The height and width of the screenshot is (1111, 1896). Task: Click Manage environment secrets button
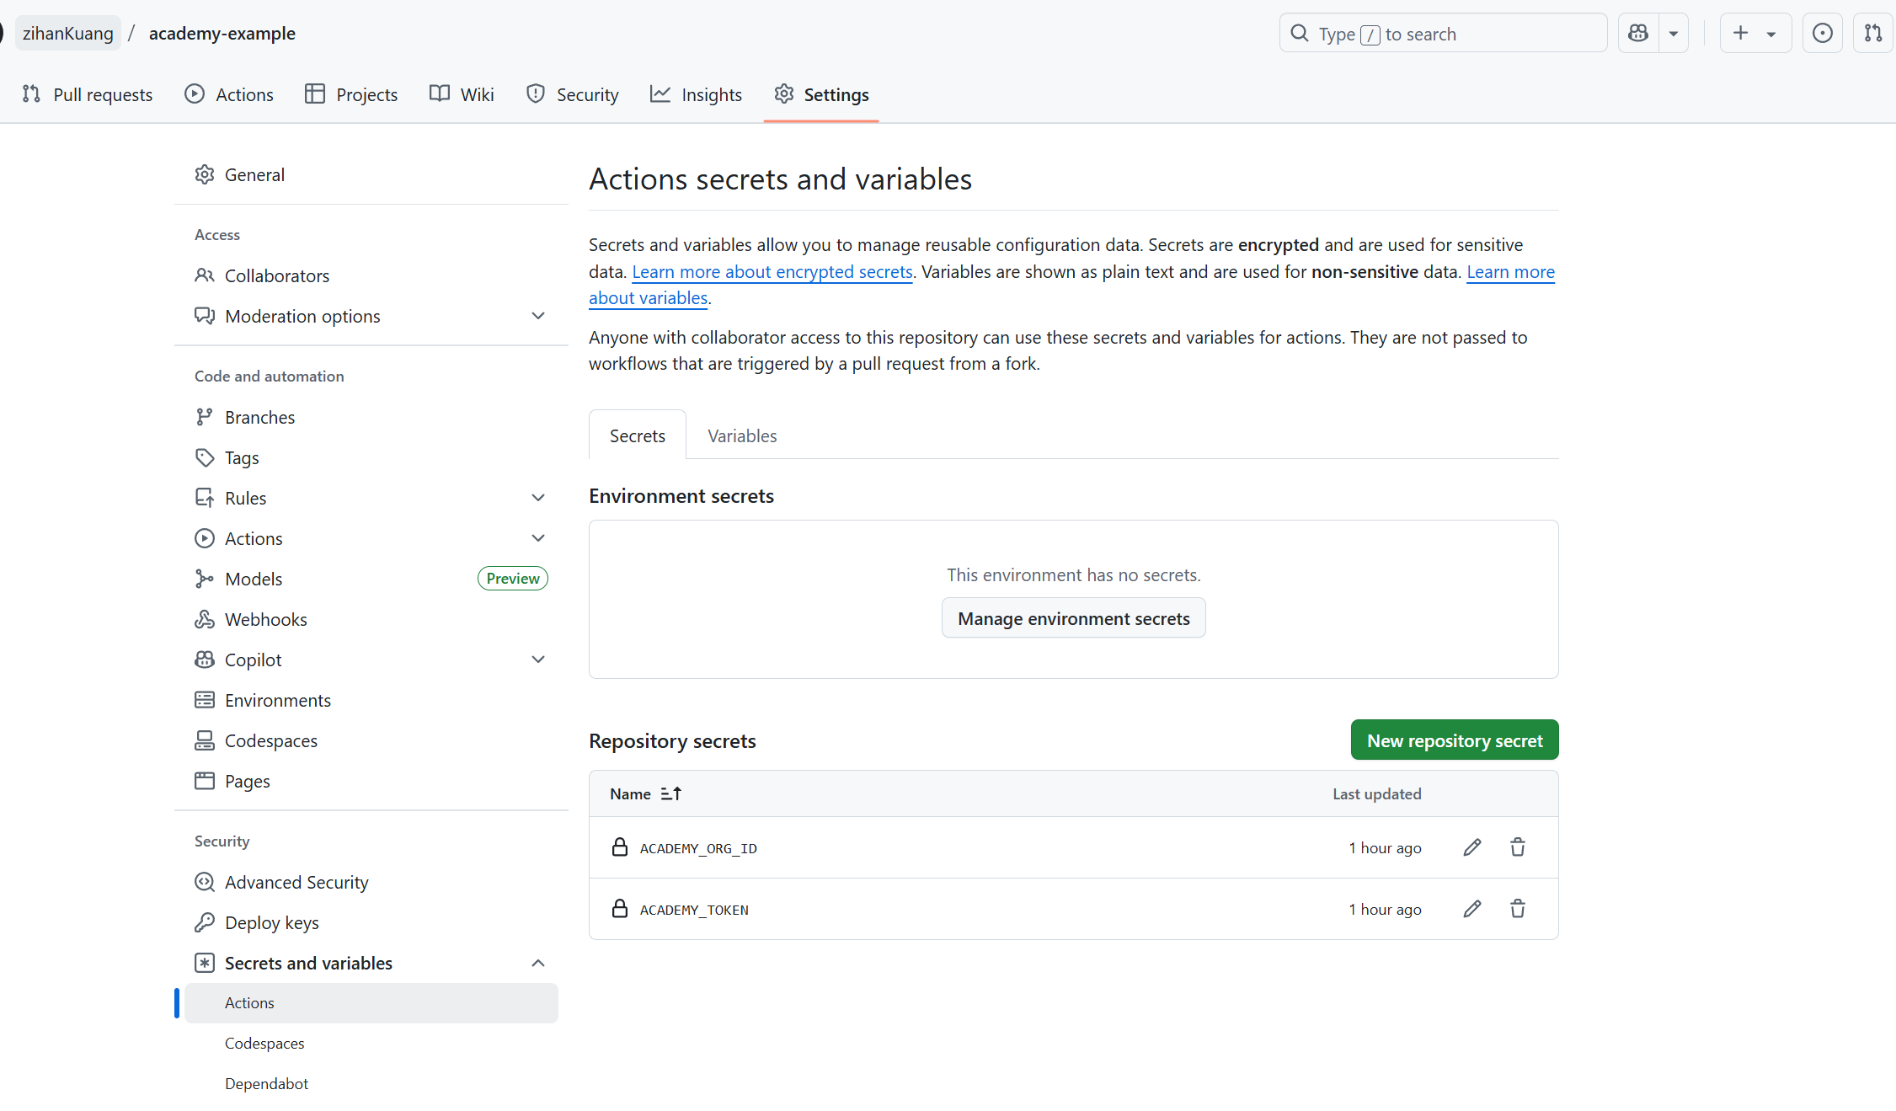[x=1073, y=617]
